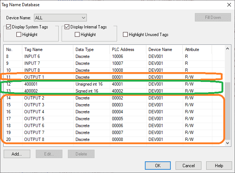Close the Tag Name Database dialog
235x173 pixels.
pos(229,5)
